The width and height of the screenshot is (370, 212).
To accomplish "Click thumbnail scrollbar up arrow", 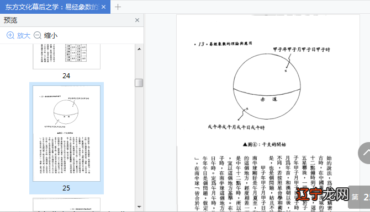I will 139,49.
